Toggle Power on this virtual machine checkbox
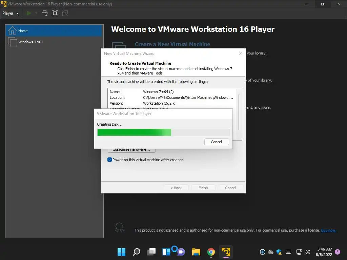The width and height of the screenshot is (347, 260). (109, 160)
